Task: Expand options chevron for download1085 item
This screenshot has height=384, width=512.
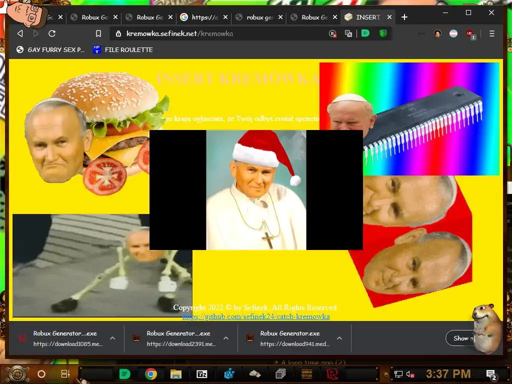Action: coord(112,338)
